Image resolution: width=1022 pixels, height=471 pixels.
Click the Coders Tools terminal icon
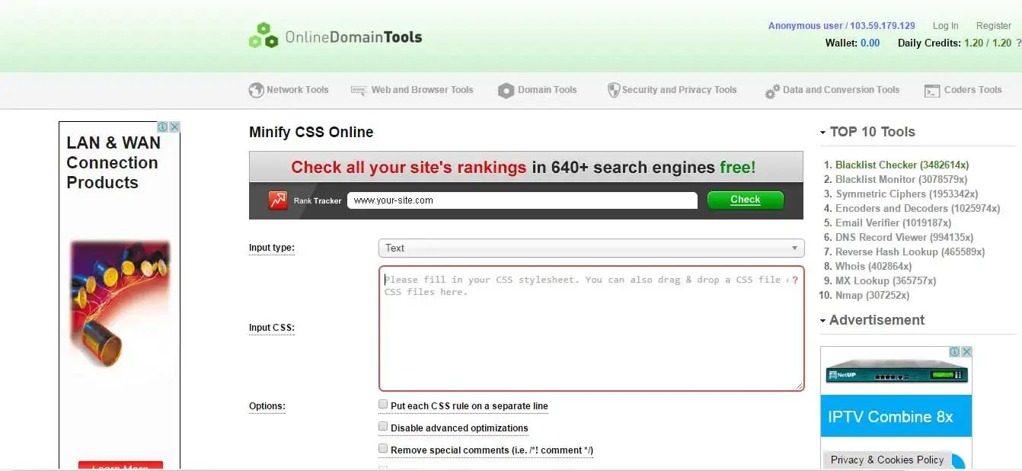pyautogui.click(x=931, y=91)
